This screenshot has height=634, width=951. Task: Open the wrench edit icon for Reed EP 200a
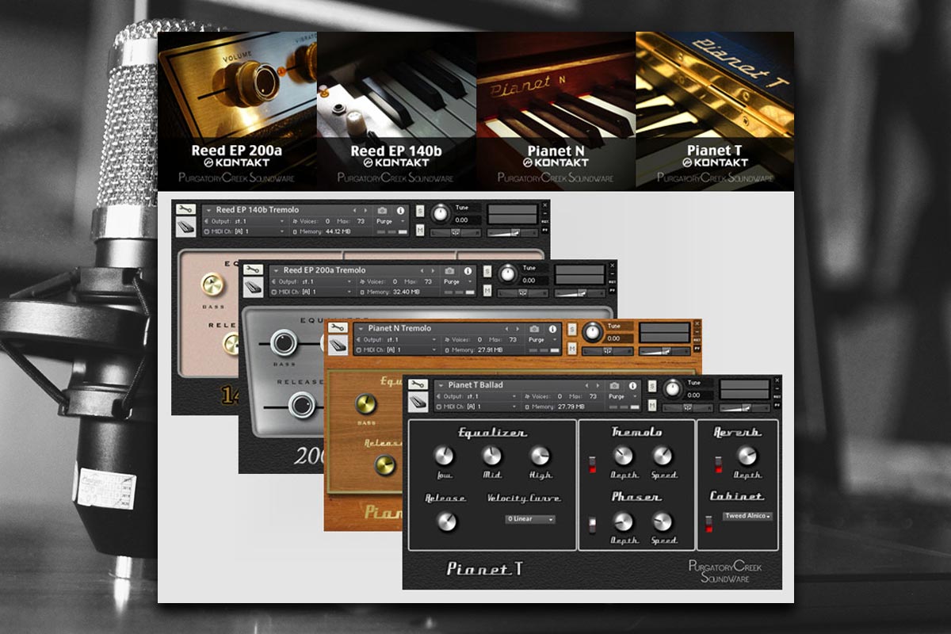pyautogui.click(x=253, y=269)
